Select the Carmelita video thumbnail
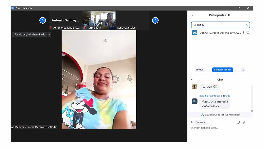Image resolution: width=264 pixels, height=148 pixels. point(99,20)
